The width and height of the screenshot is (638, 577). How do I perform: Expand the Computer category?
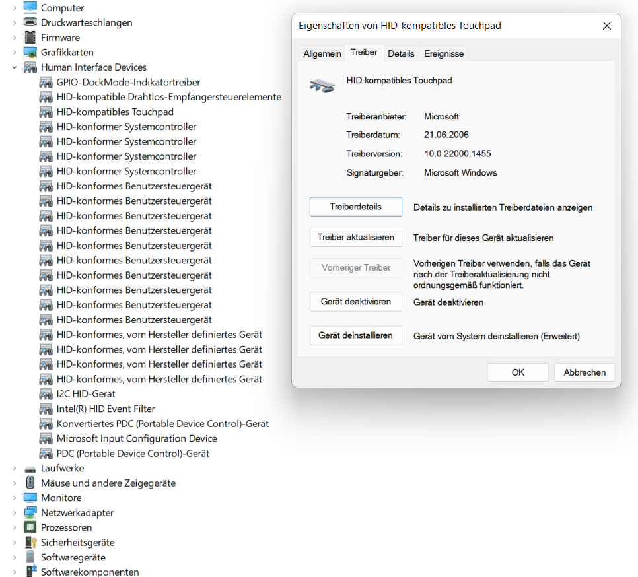(15, 8)
